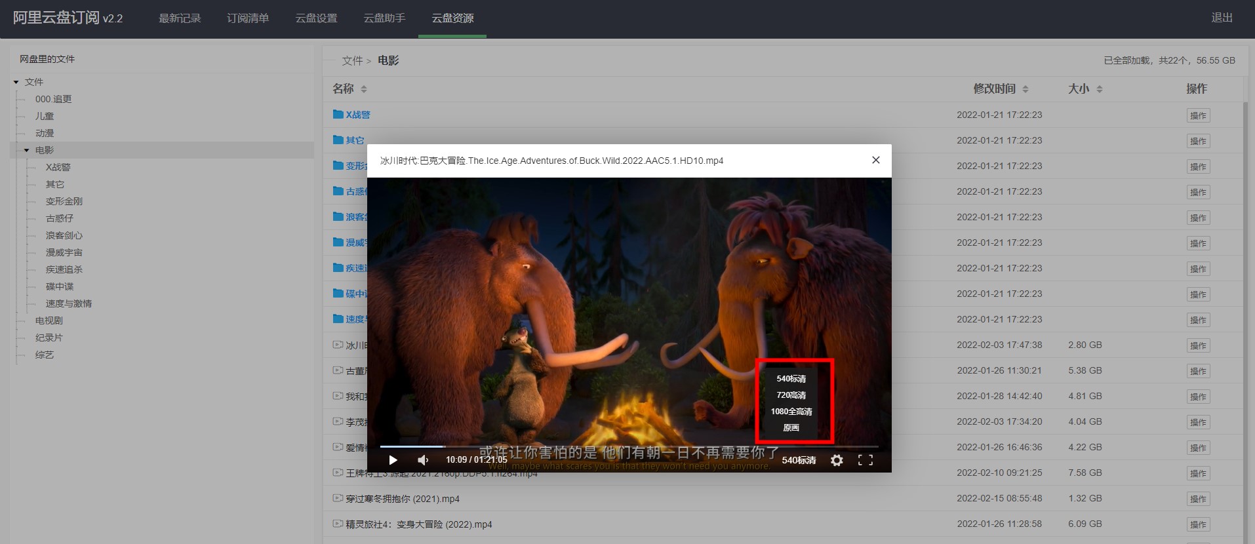Open the 其它 folder in the file list

click(x=355, y=140)
